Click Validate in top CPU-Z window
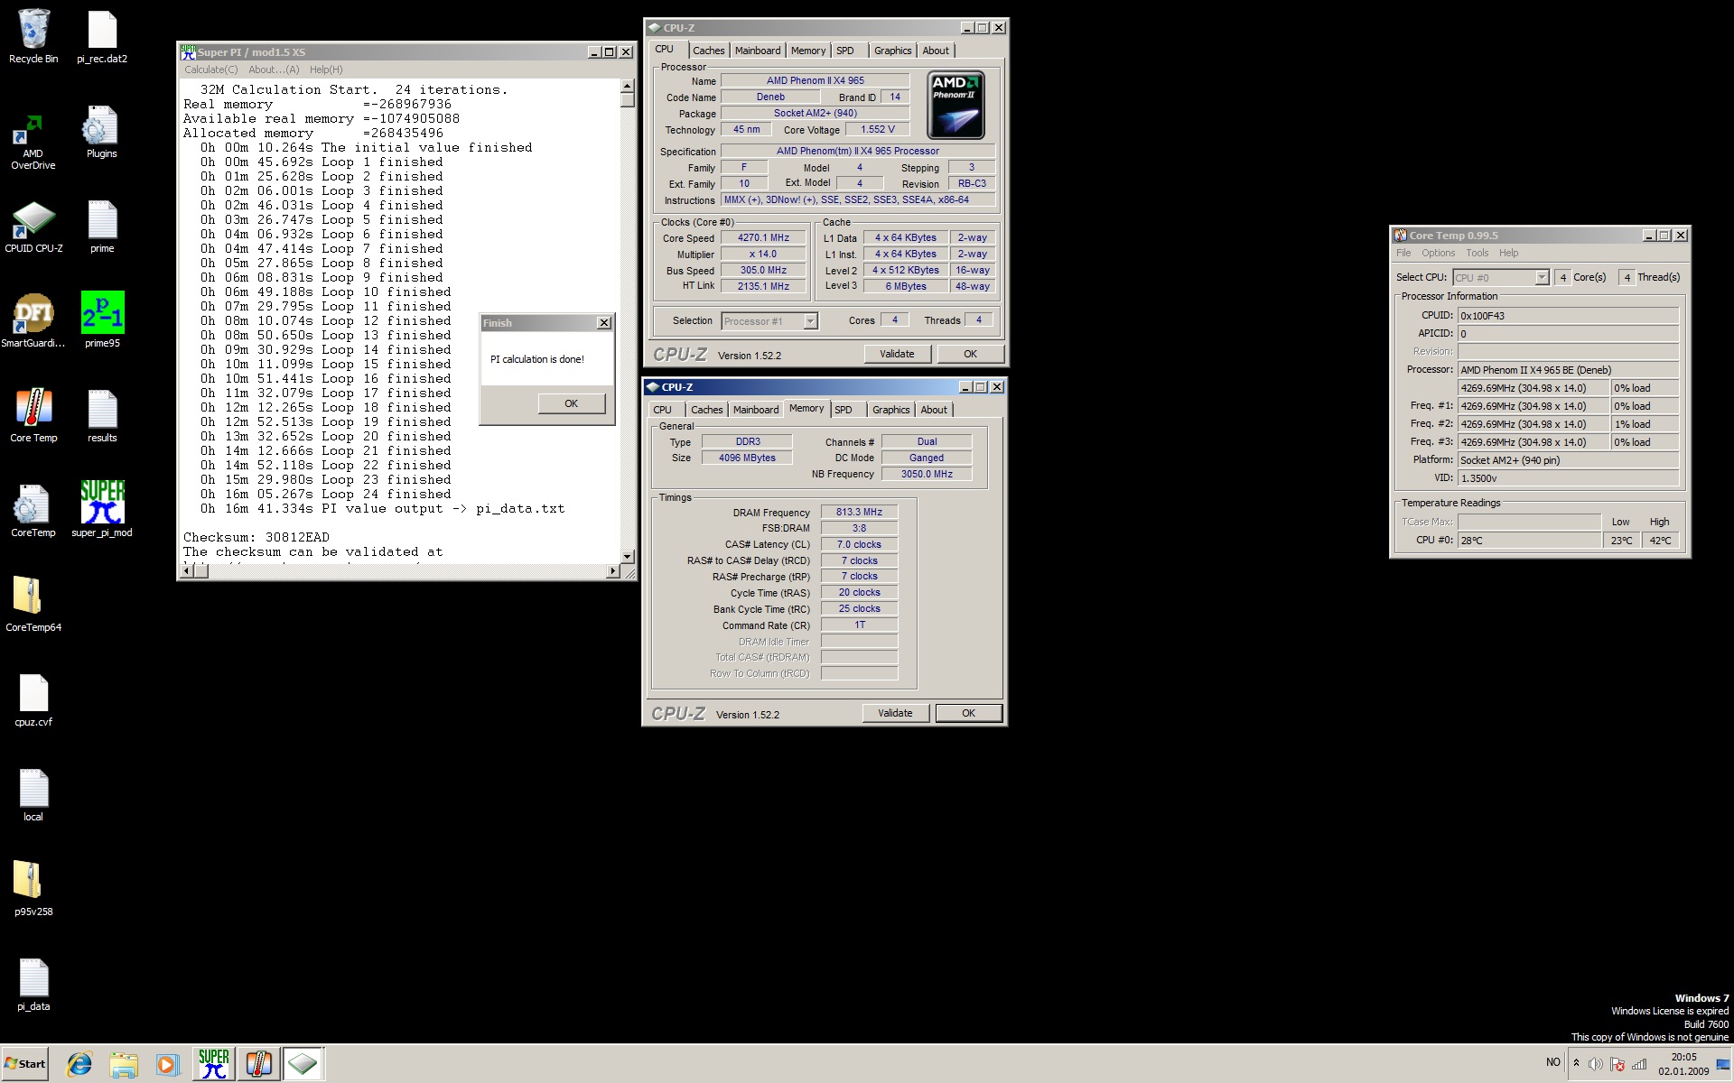The image size is (1734, 1083). coord(897,354)
